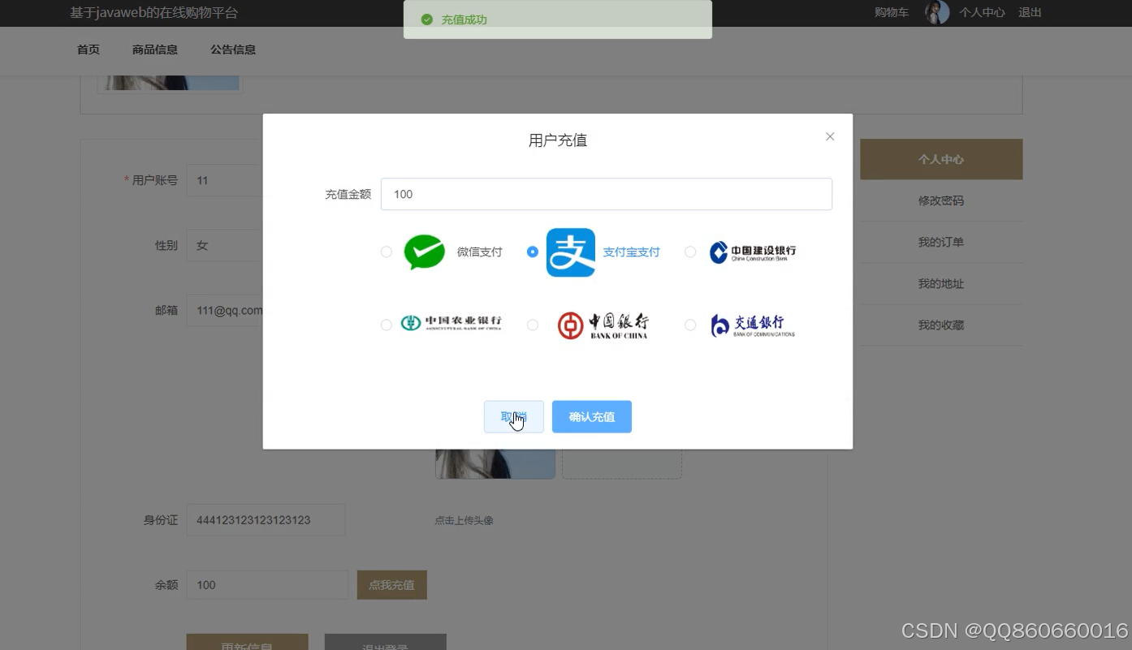This screenshot has width=1132, height=650.
Task: Open 购物车 in the header
Action: click(892, 12)
